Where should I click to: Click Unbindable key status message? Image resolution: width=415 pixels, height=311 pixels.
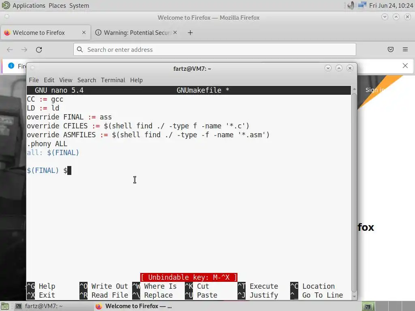click(x=189, y=277)
